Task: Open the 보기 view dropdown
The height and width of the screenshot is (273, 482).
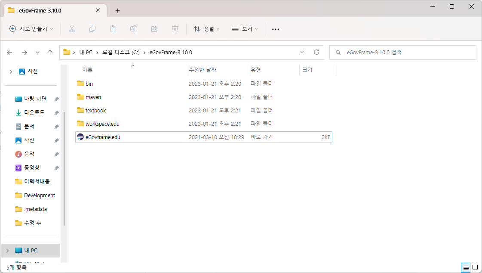Action: (x=244, y=29)
